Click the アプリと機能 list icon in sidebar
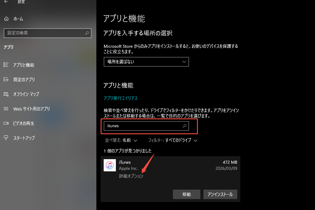 [6, 65]
